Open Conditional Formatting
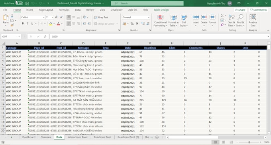 click(x=160, y=21)
